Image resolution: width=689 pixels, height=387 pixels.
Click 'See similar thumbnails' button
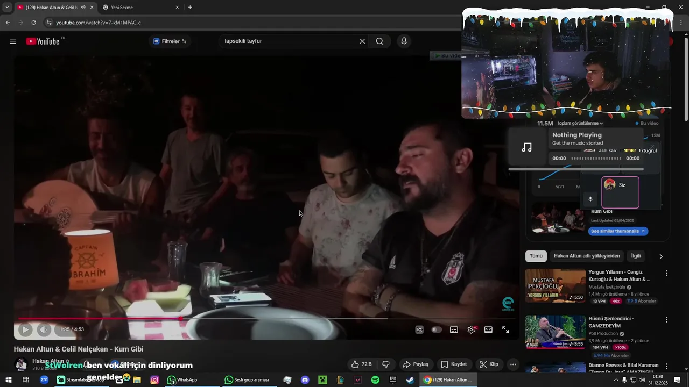pos(617,231)
